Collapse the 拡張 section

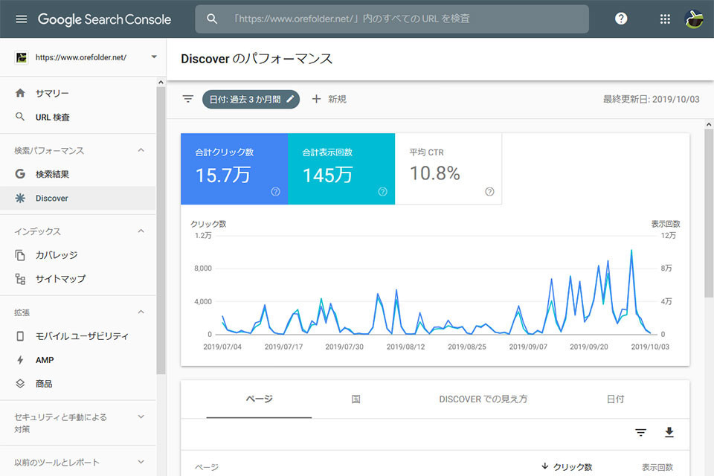coord(141,312)
